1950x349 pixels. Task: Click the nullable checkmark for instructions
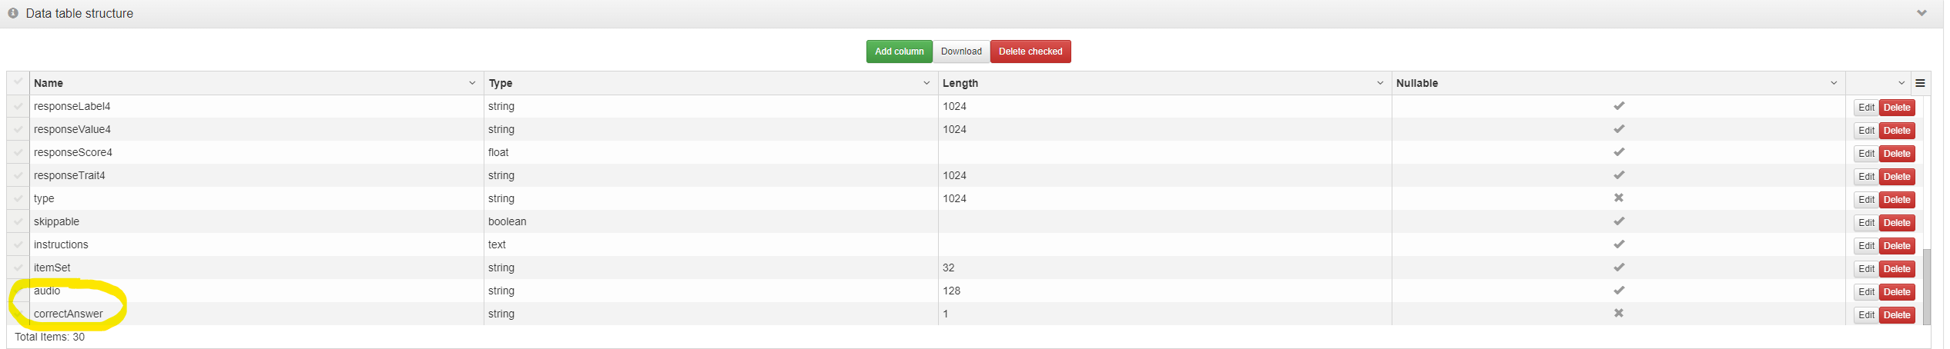(1619, 244)
